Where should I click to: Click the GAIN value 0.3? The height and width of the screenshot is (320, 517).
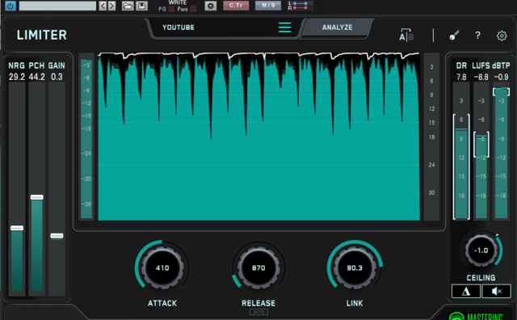click(x=57, y=77)
